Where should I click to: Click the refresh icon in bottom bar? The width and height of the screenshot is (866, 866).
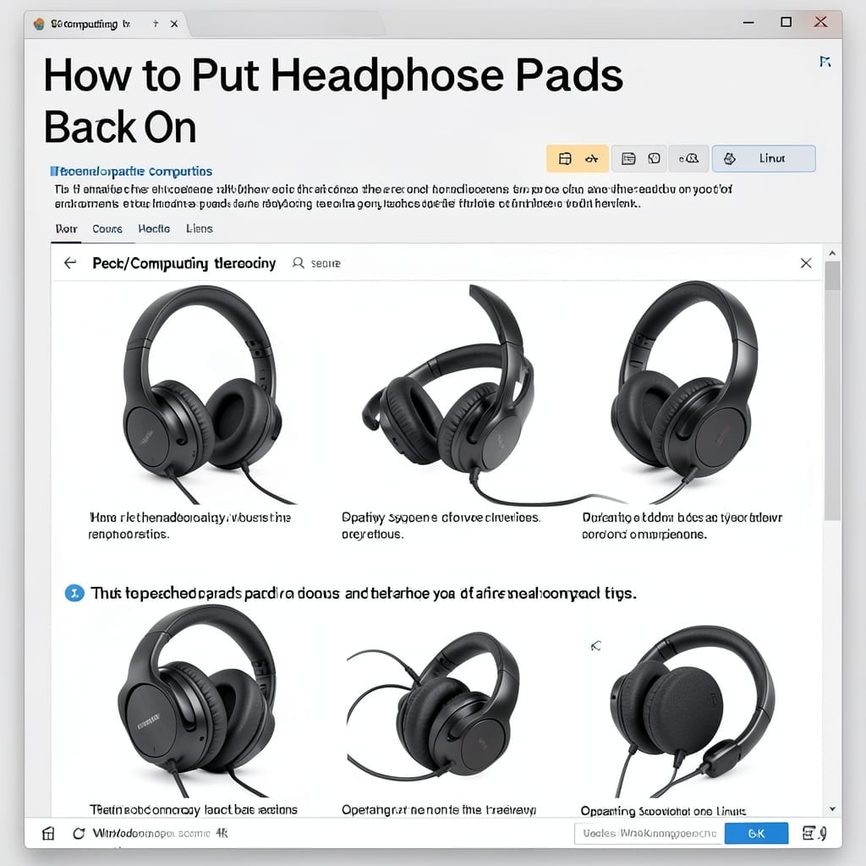79,833
